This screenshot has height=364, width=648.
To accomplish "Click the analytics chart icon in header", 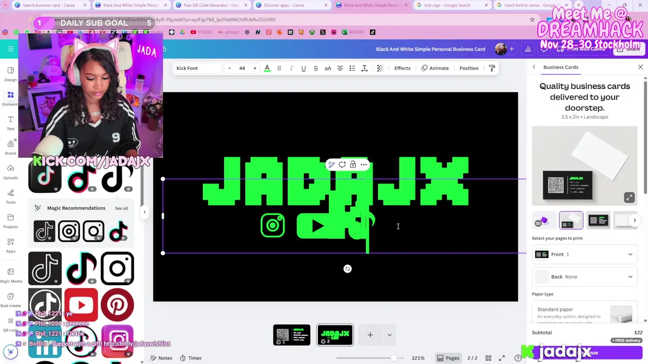I will click(528, 49).
